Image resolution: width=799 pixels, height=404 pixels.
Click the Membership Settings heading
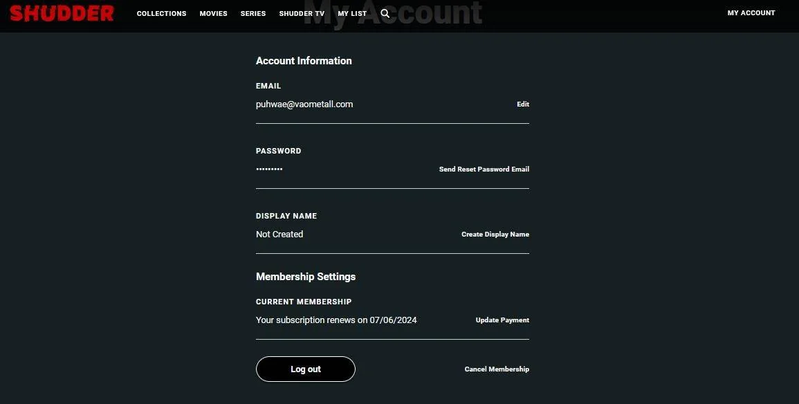point(306,277)
